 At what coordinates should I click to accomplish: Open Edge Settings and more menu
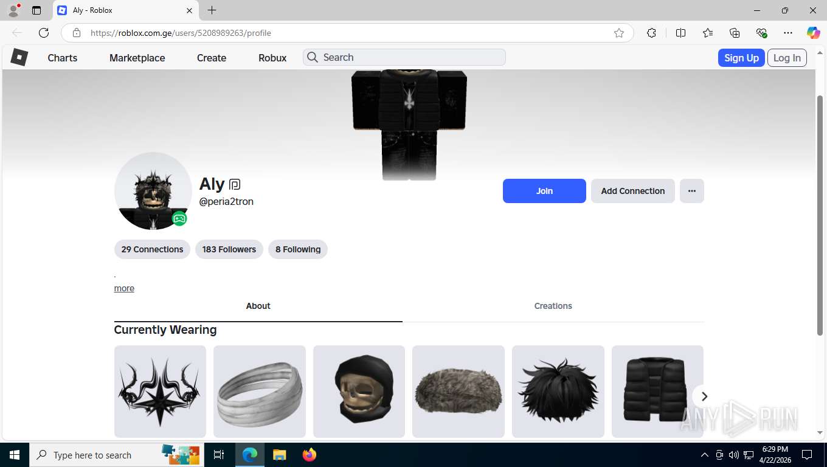click(x=788, y=33)
